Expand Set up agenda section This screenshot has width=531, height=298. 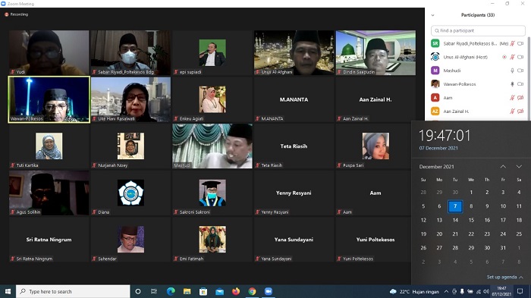point(505,277)
